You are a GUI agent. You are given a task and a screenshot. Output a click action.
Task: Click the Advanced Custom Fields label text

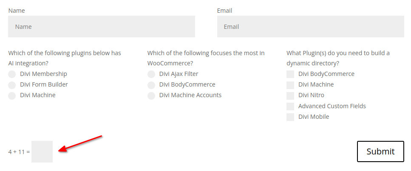332,106
